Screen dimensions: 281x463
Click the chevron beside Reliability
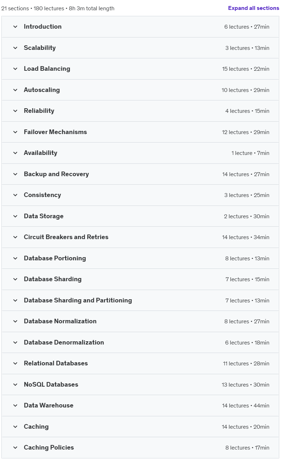coord(15,111)
